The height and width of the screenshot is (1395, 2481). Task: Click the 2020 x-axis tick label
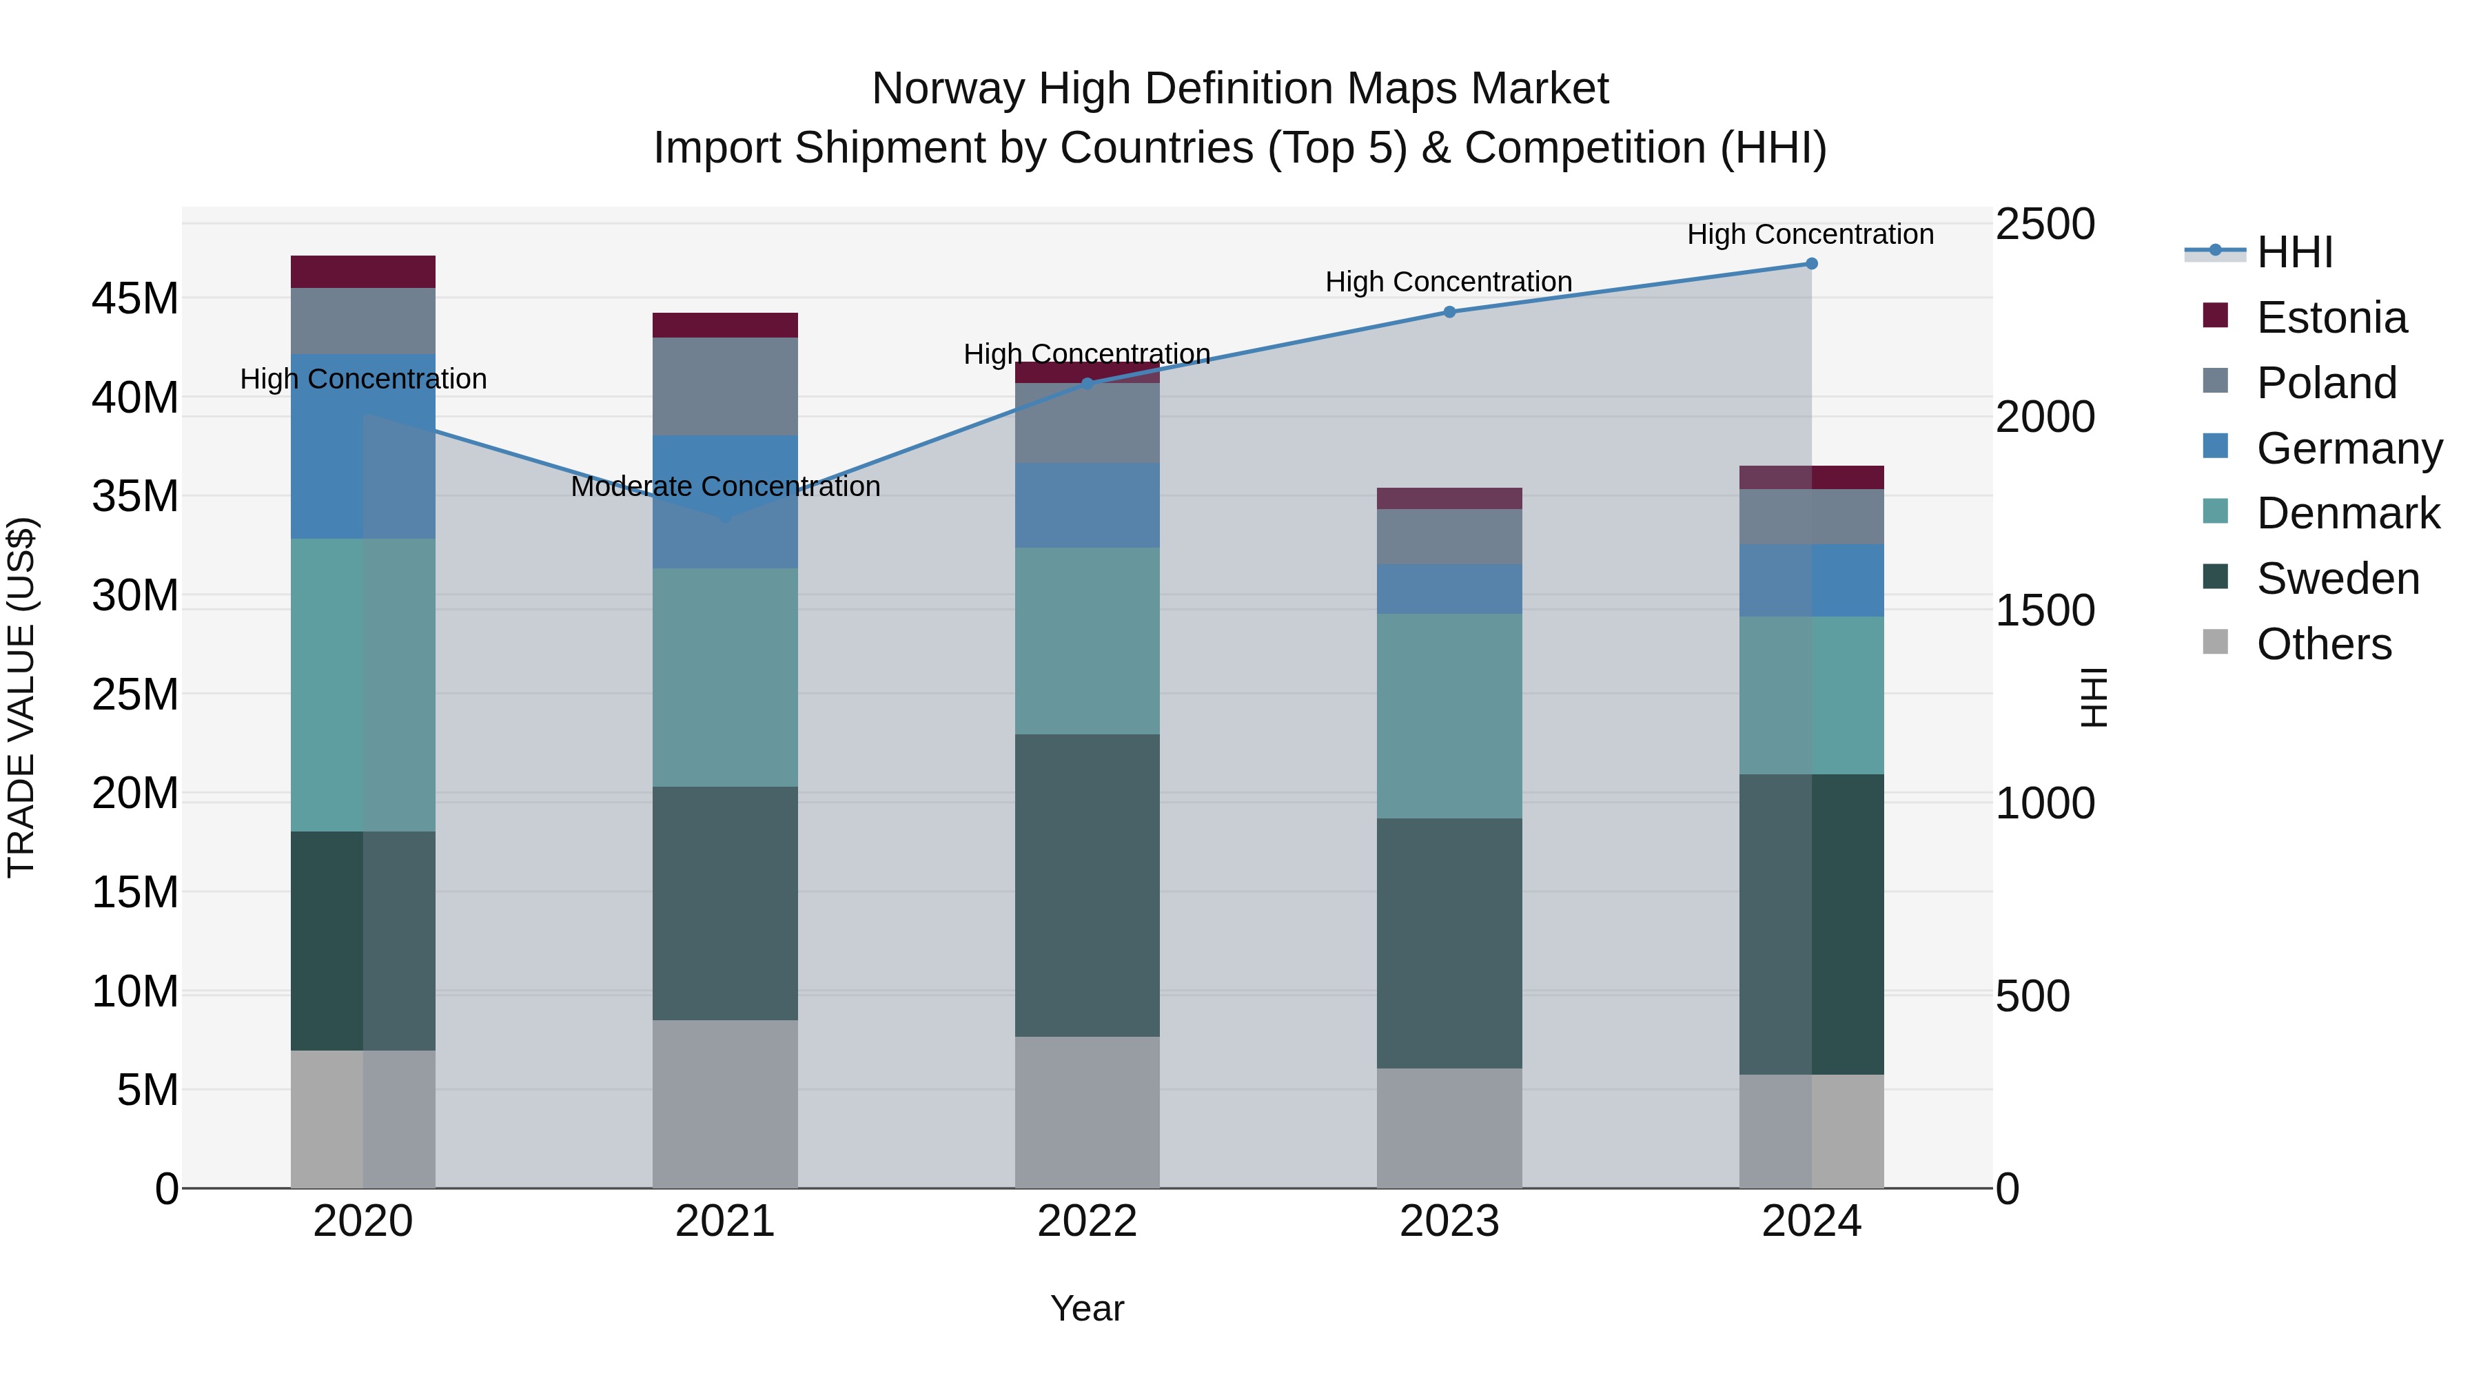coord(363,1221)
